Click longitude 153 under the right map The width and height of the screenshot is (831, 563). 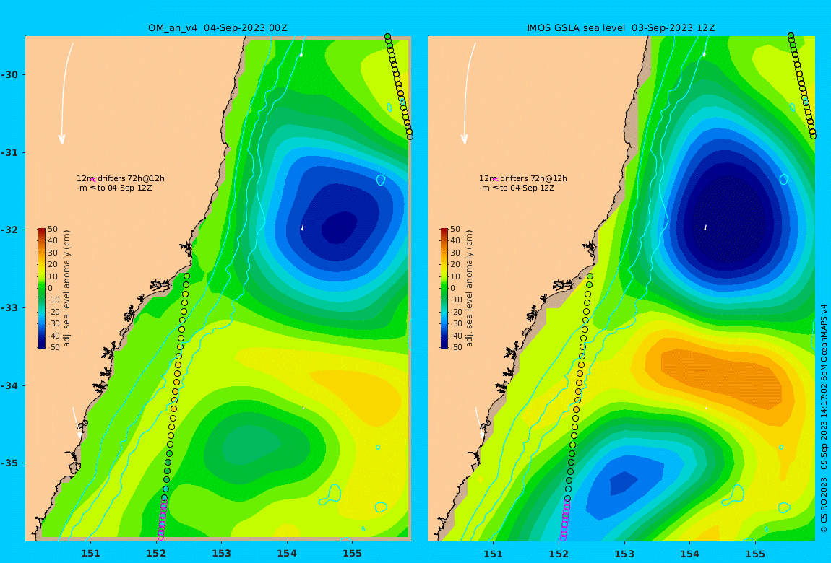624,554
